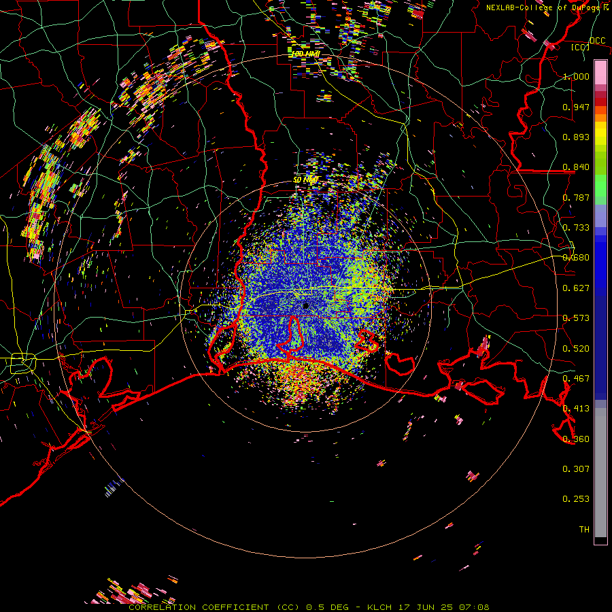This screenshot has height=612, width=612.
Task: Select the 0.520 legend value
Action: coord(576,349)
